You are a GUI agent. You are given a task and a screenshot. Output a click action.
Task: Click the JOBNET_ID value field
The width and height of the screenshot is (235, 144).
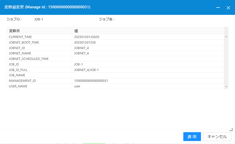click(x=148, y=48)
